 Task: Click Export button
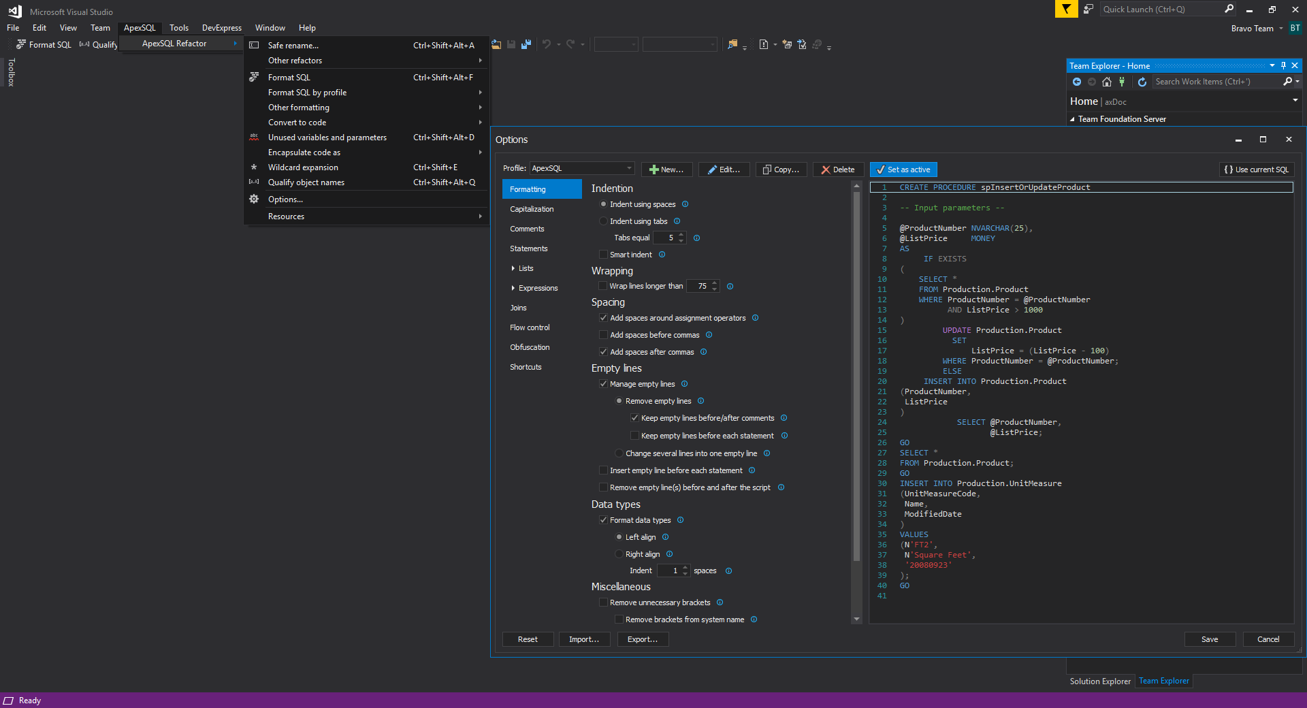click(643, 639)
